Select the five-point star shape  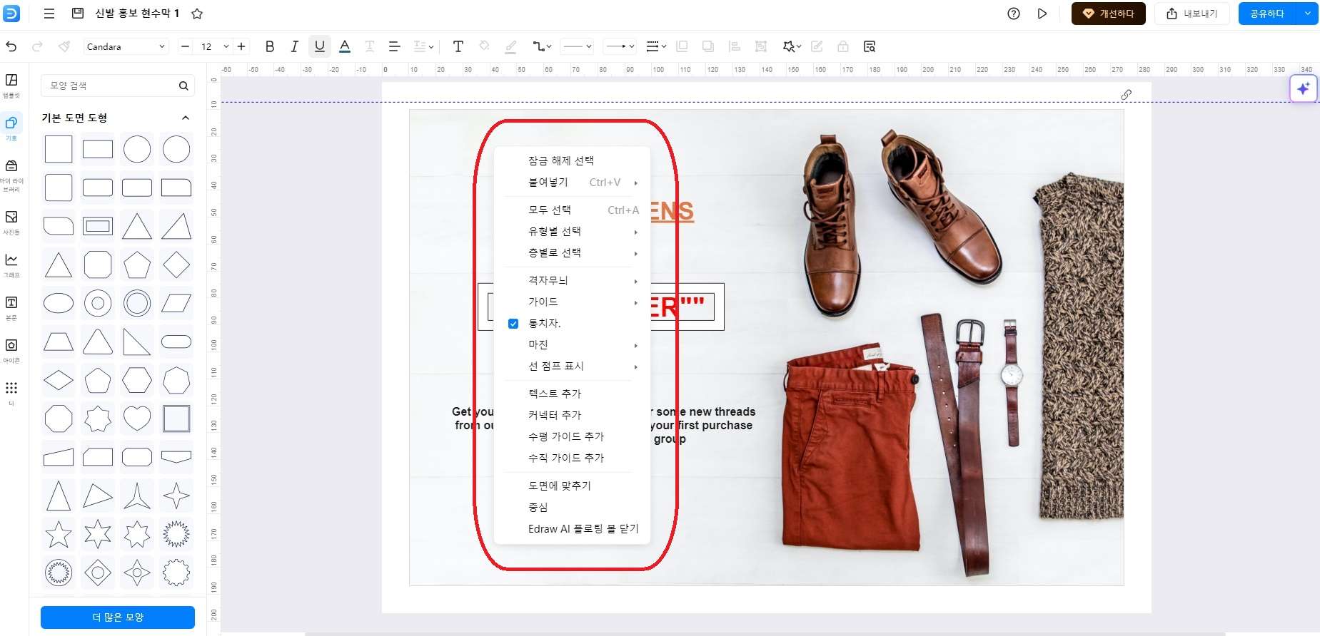pyautogui.click(x=59, y=533)
